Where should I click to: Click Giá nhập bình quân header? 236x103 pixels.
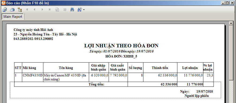[99, 67]
